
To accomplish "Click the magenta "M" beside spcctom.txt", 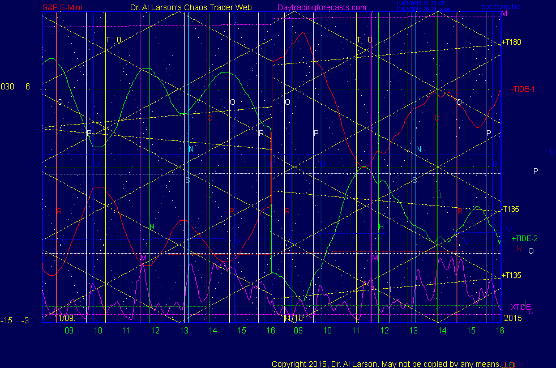I will (x=504, y=14).
